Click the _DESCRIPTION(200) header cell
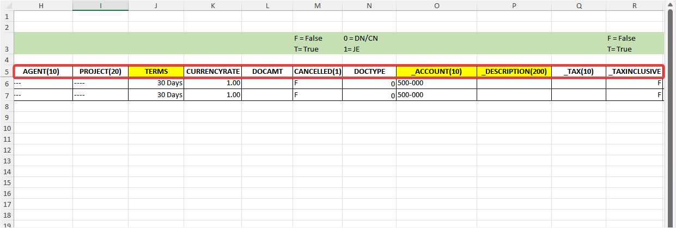 (514, 72)
